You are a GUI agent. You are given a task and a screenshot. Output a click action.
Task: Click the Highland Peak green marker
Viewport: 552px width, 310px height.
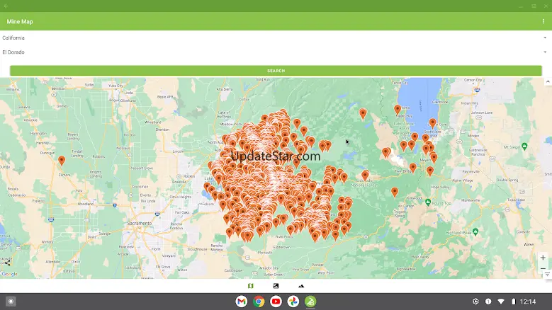pos(475,231)
